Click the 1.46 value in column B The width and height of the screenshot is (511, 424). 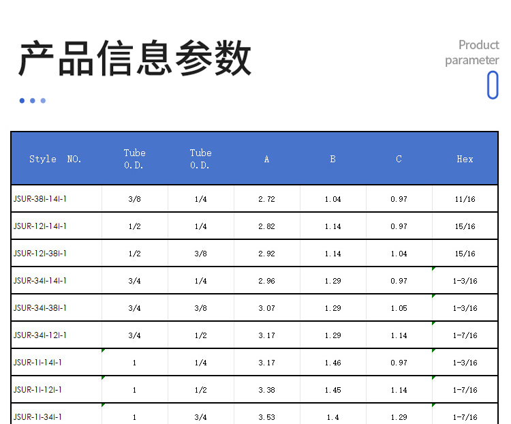(x=332, y=363)
